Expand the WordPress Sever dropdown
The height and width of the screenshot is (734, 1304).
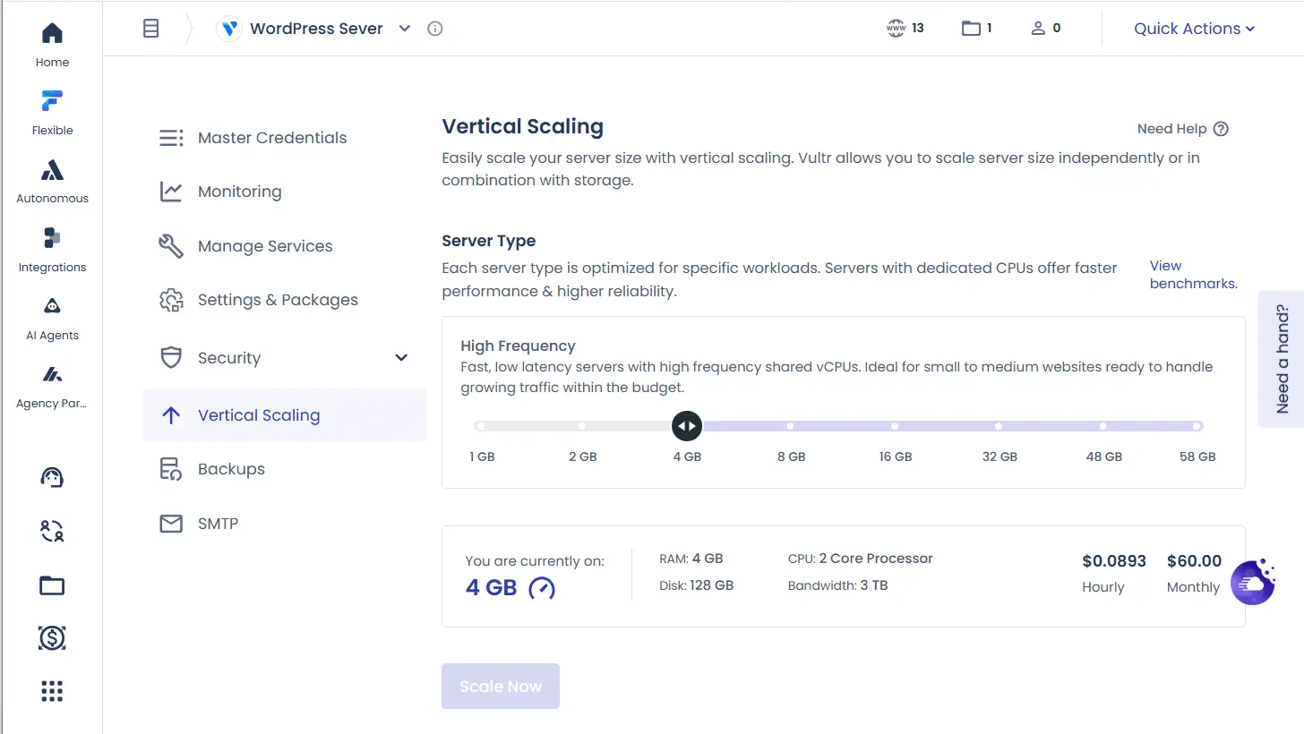point(405,29)
